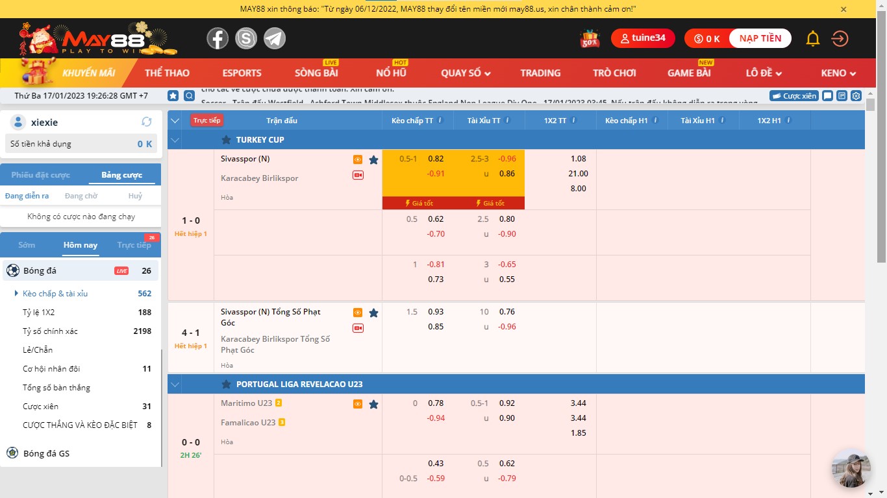Toggle favorite star for Turkey Cup league

click(226, 140)
